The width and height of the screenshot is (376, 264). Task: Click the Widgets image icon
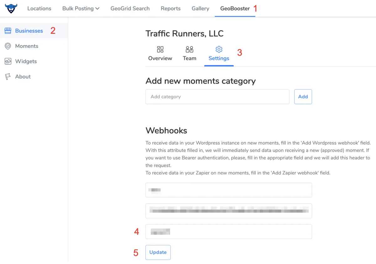tap(8, 61)
